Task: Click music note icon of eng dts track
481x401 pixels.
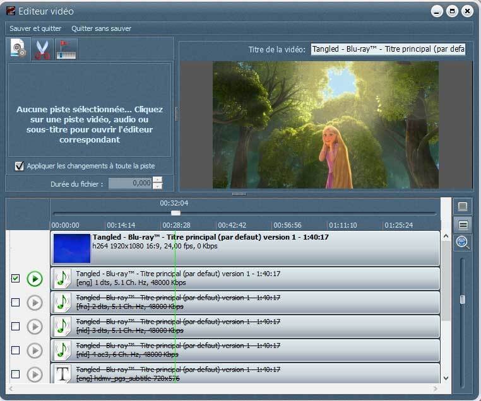Action: coord(62,278)
